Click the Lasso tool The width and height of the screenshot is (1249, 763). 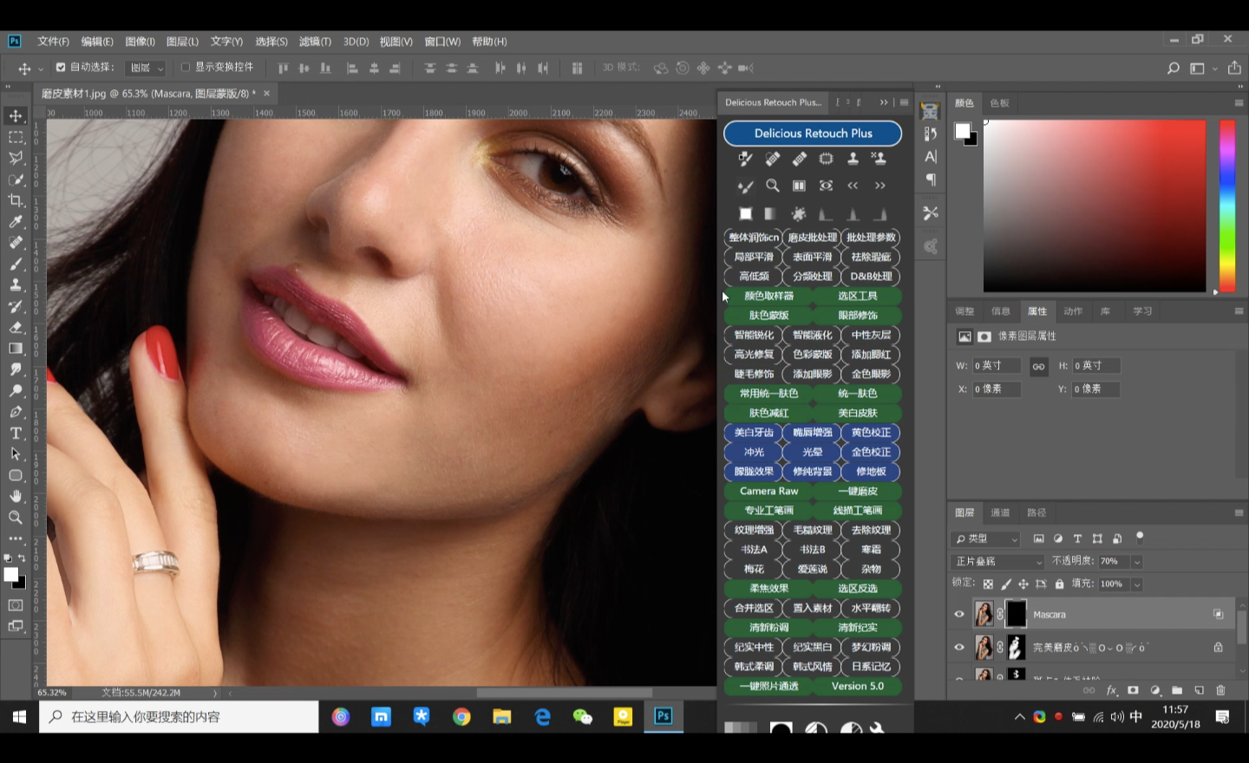click(x=16, y=158)
